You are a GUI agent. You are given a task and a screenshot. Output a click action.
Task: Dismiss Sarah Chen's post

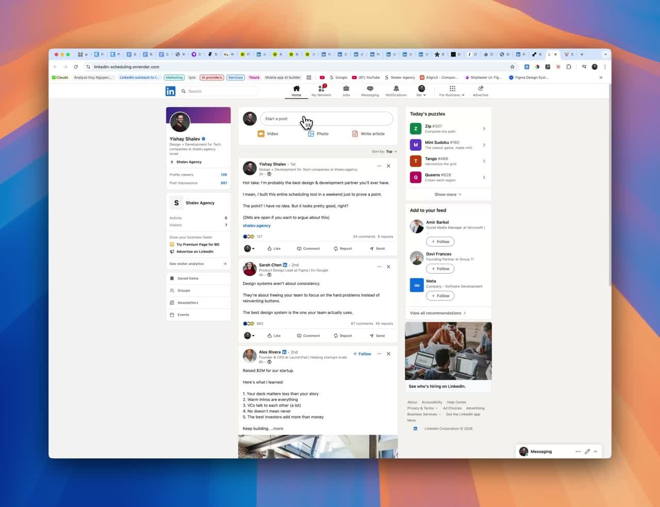(x=388, y=266)
